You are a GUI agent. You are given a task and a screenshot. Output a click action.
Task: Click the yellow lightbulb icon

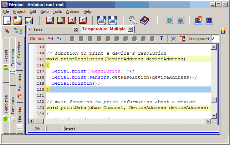coord(223,31)
